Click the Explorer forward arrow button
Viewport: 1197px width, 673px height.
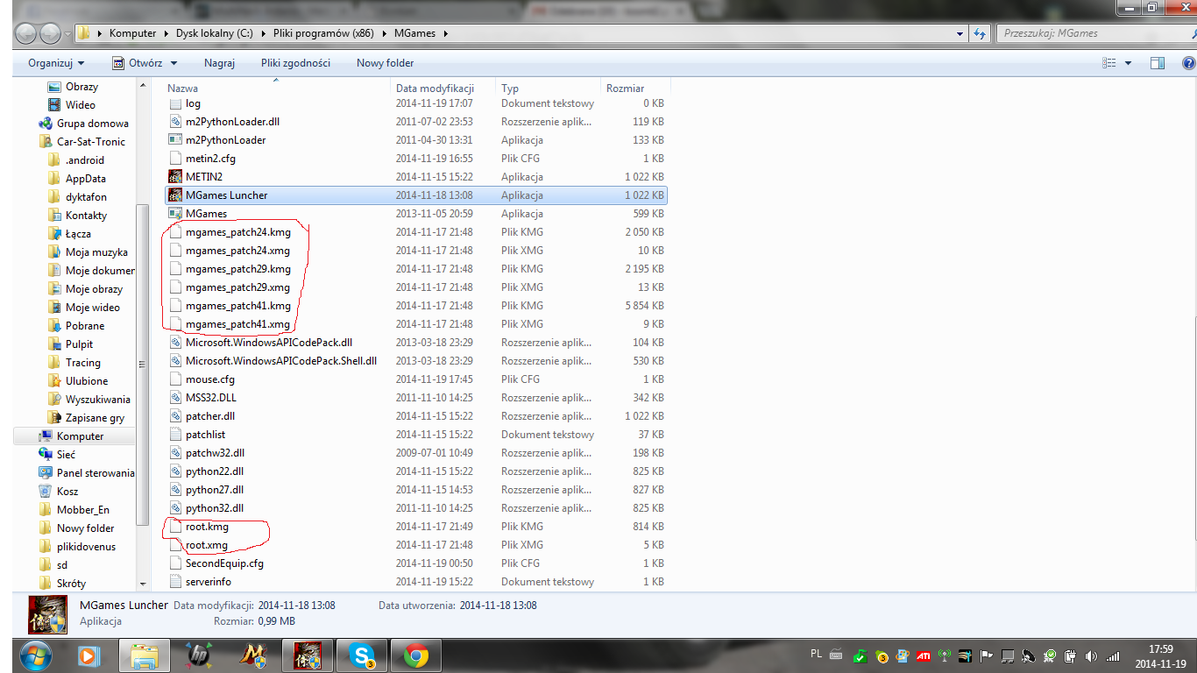50,33
